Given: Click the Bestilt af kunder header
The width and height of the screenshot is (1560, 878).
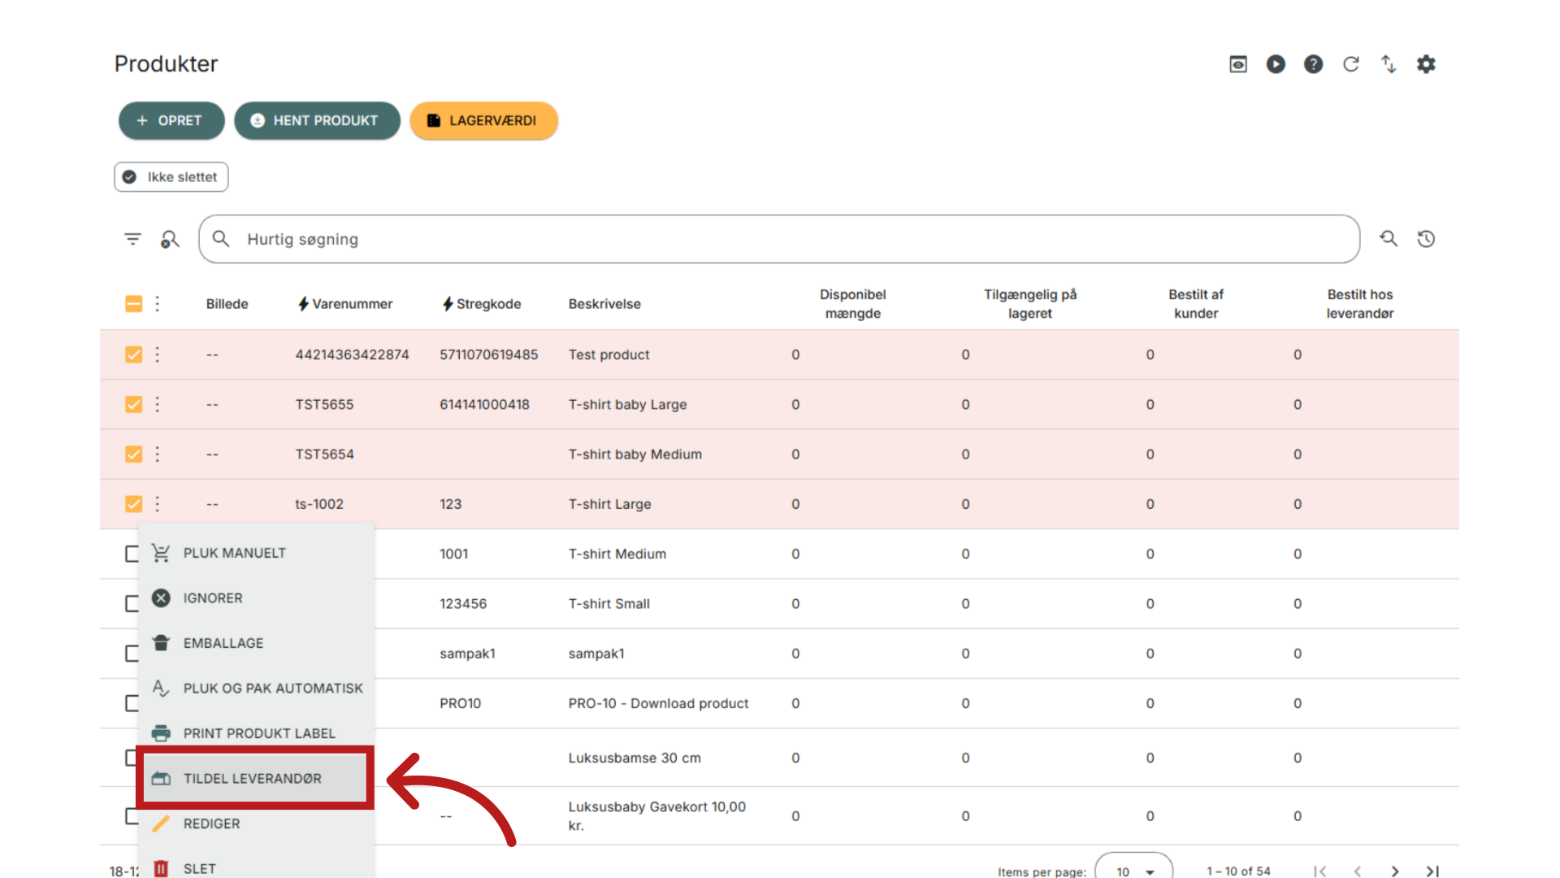Looking at the screenshot, I should pyautogui.click(x=1195, y=304).
